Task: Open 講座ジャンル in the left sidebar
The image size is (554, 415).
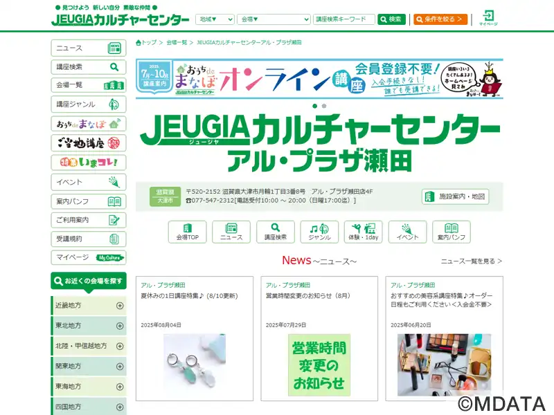Action: 89,104
